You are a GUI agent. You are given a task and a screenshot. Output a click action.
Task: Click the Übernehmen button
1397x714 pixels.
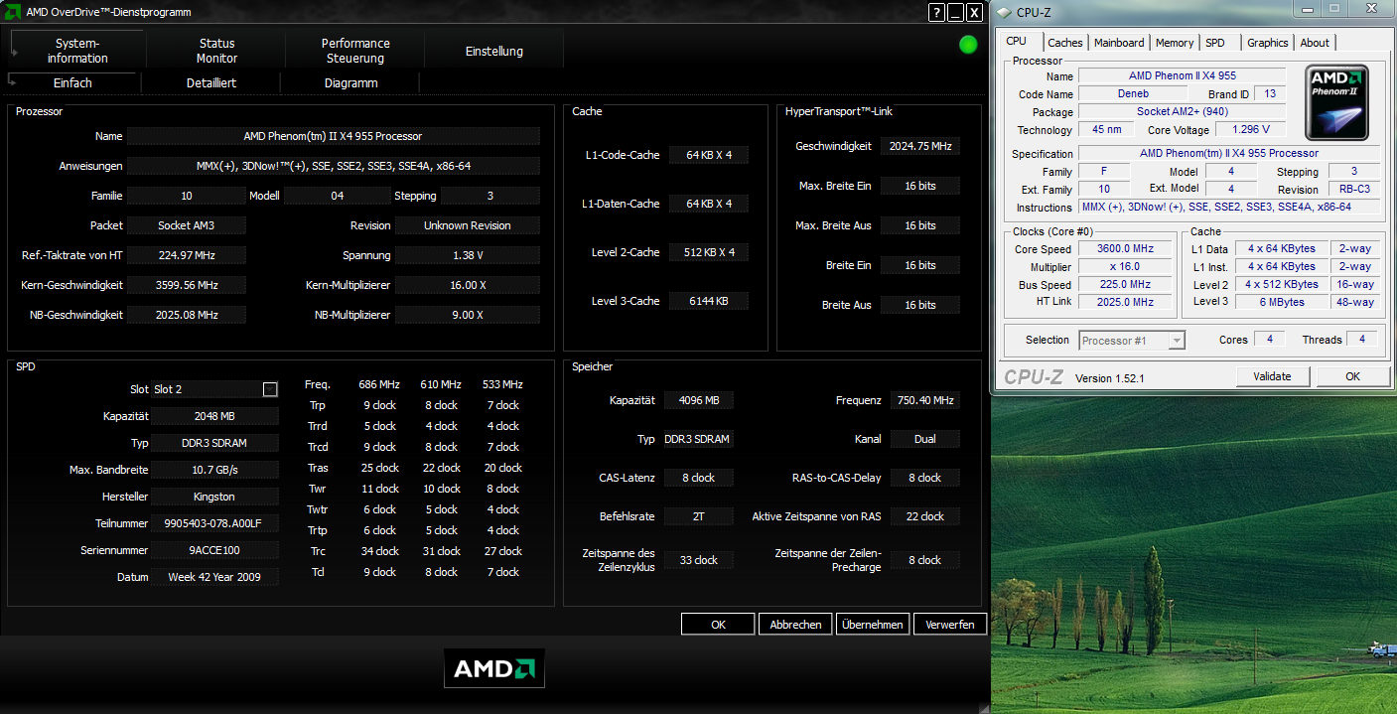tap(873, 625)
